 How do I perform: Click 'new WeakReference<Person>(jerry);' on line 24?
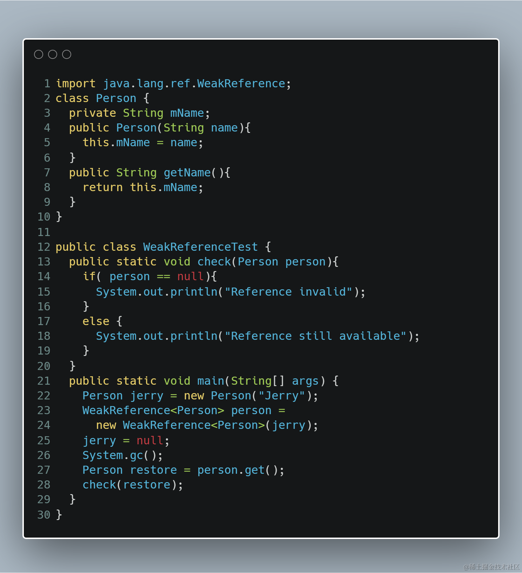pos(207,425)
